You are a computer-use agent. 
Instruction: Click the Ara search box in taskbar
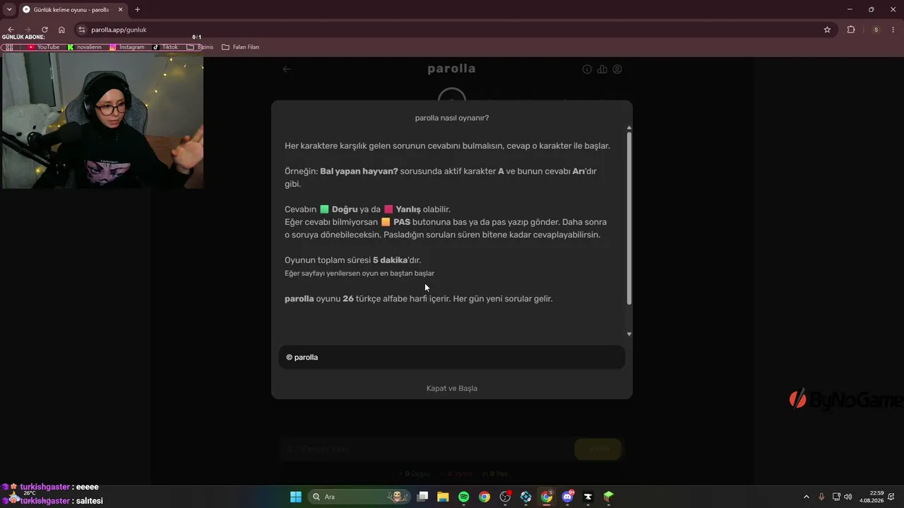point(360,497)
